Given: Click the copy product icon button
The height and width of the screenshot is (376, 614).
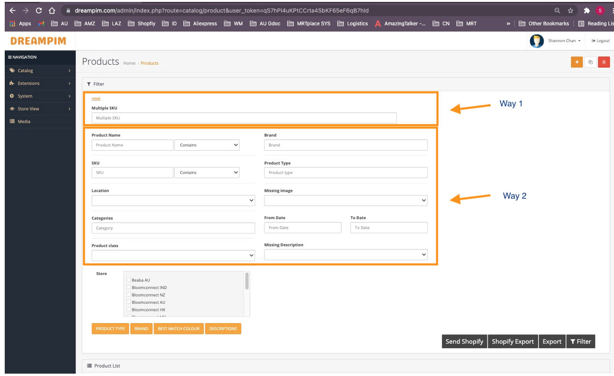Looking at the screenshot, I should [x=590, y=62].
